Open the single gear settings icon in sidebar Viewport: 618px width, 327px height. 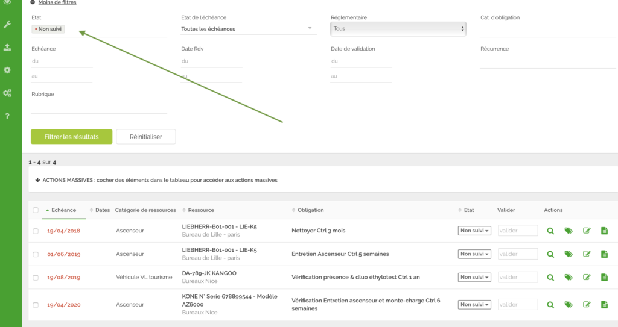7,70
